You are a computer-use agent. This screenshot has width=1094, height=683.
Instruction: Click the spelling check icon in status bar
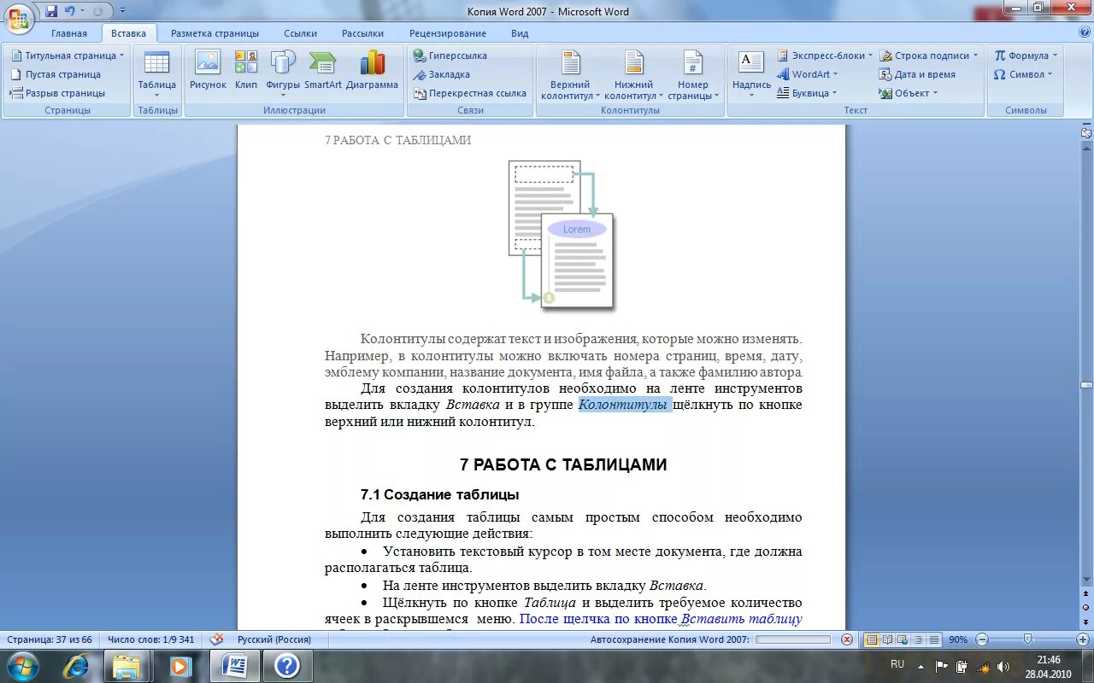pyautogui.click(x=217, y=639)
